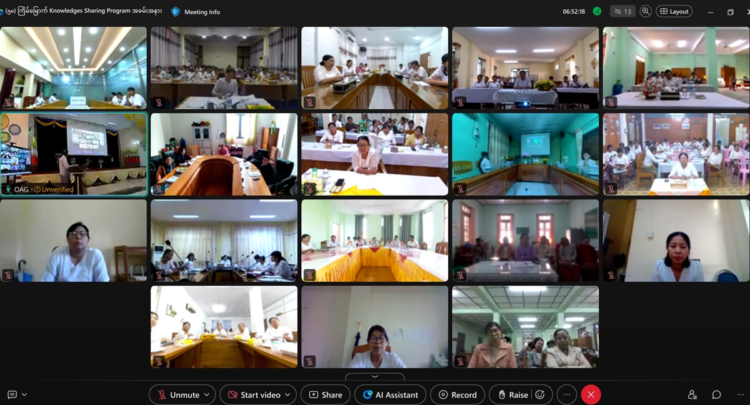The image size is (750, 405).
Task: Open the participants panel
Action: click(692, 394)
